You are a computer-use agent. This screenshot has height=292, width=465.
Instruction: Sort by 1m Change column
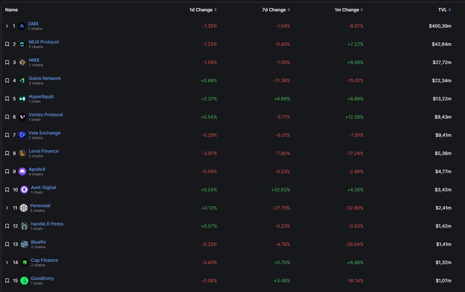pos(349,10)
